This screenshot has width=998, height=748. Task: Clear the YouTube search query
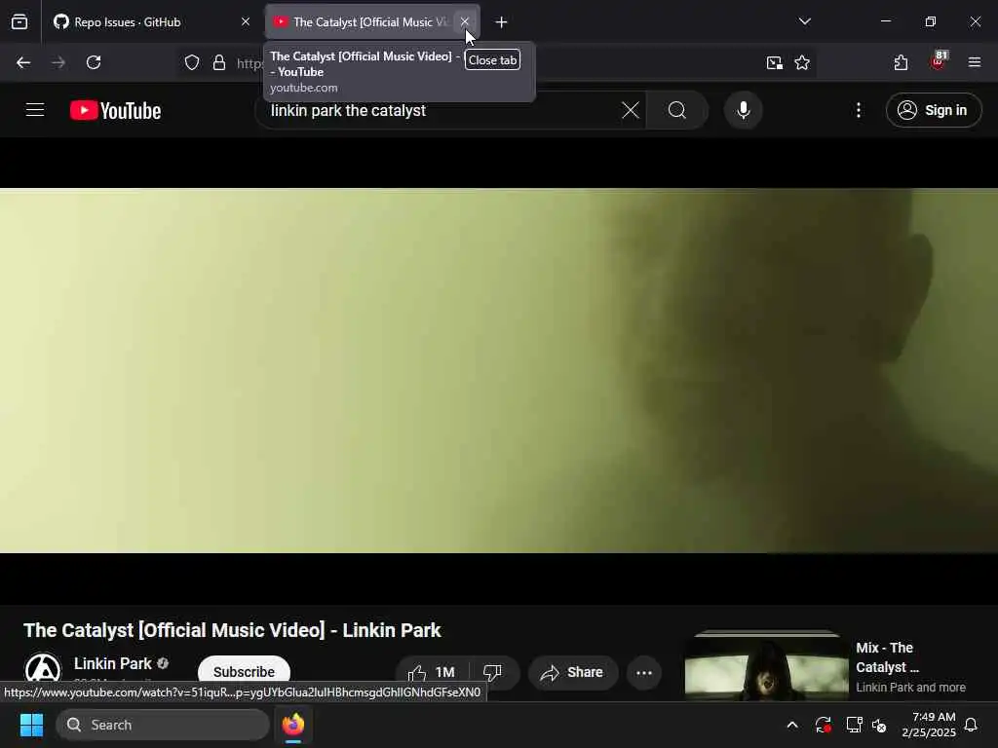coord(631,111)
